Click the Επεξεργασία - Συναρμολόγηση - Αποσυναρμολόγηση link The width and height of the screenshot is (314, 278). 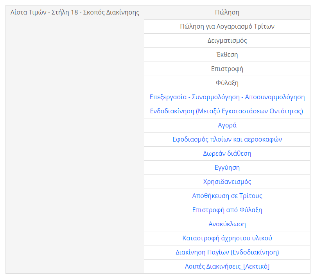click(227, 97)
